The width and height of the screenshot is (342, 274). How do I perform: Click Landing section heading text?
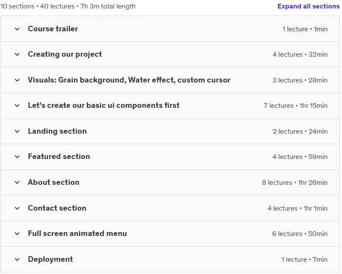tap(58, 131)
